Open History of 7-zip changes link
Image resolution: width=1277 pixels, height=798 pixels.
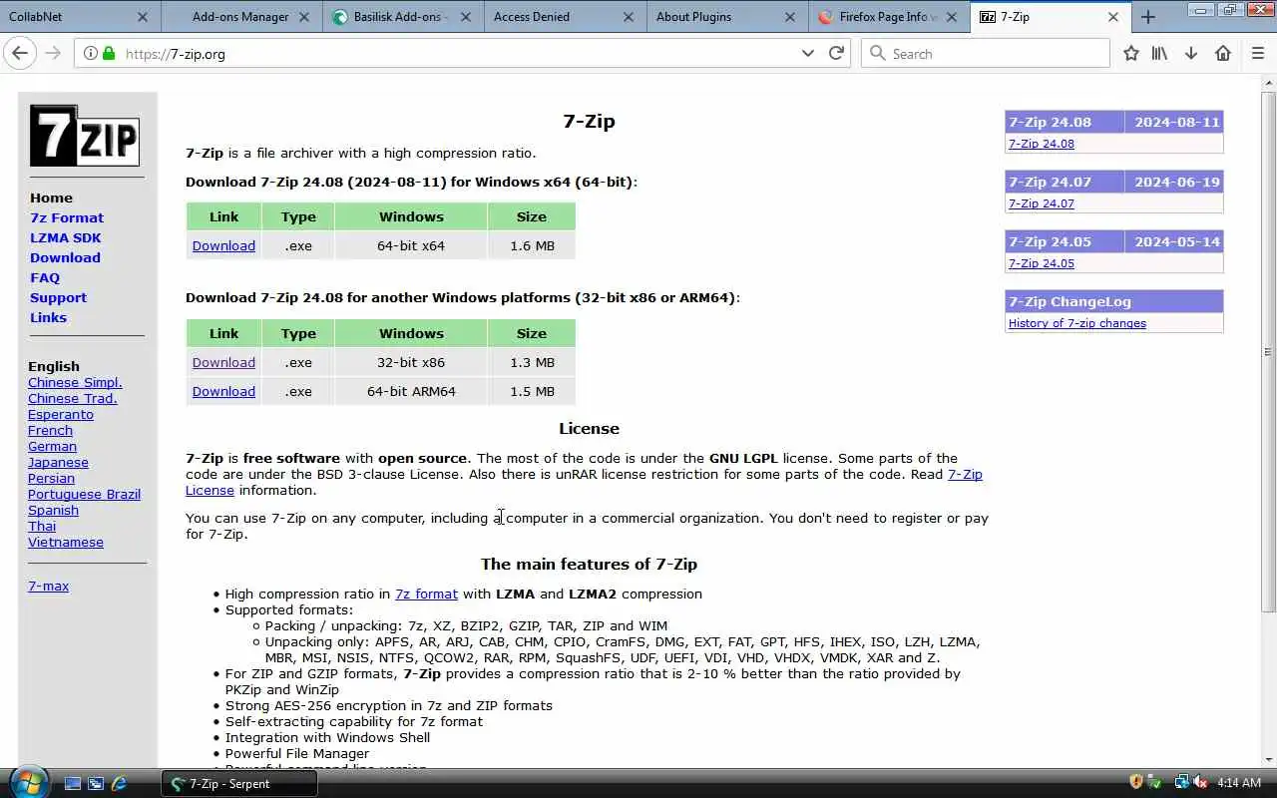(x=1077, y=323)
